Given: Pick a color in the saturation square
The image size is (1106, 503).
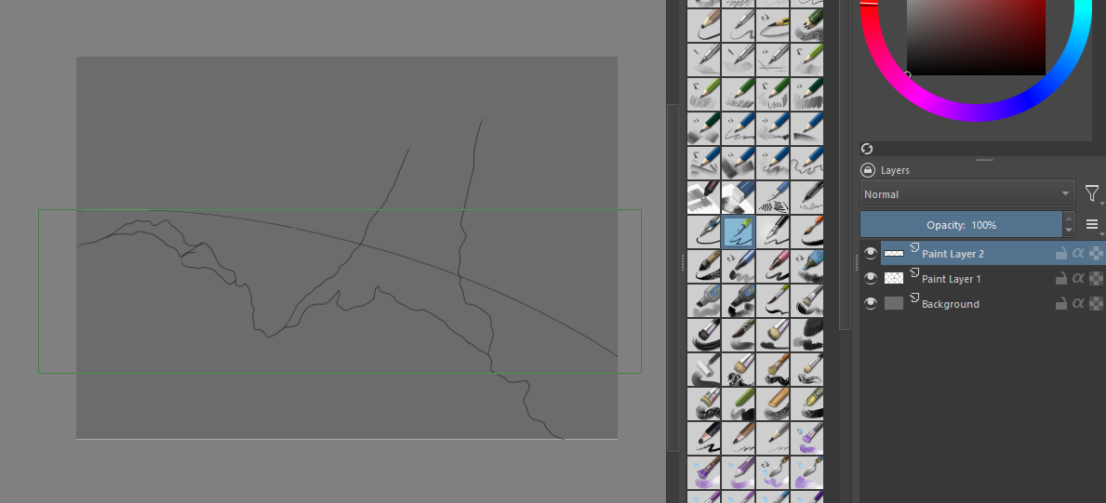Looking at the screenshot, I should coord(976,35).
